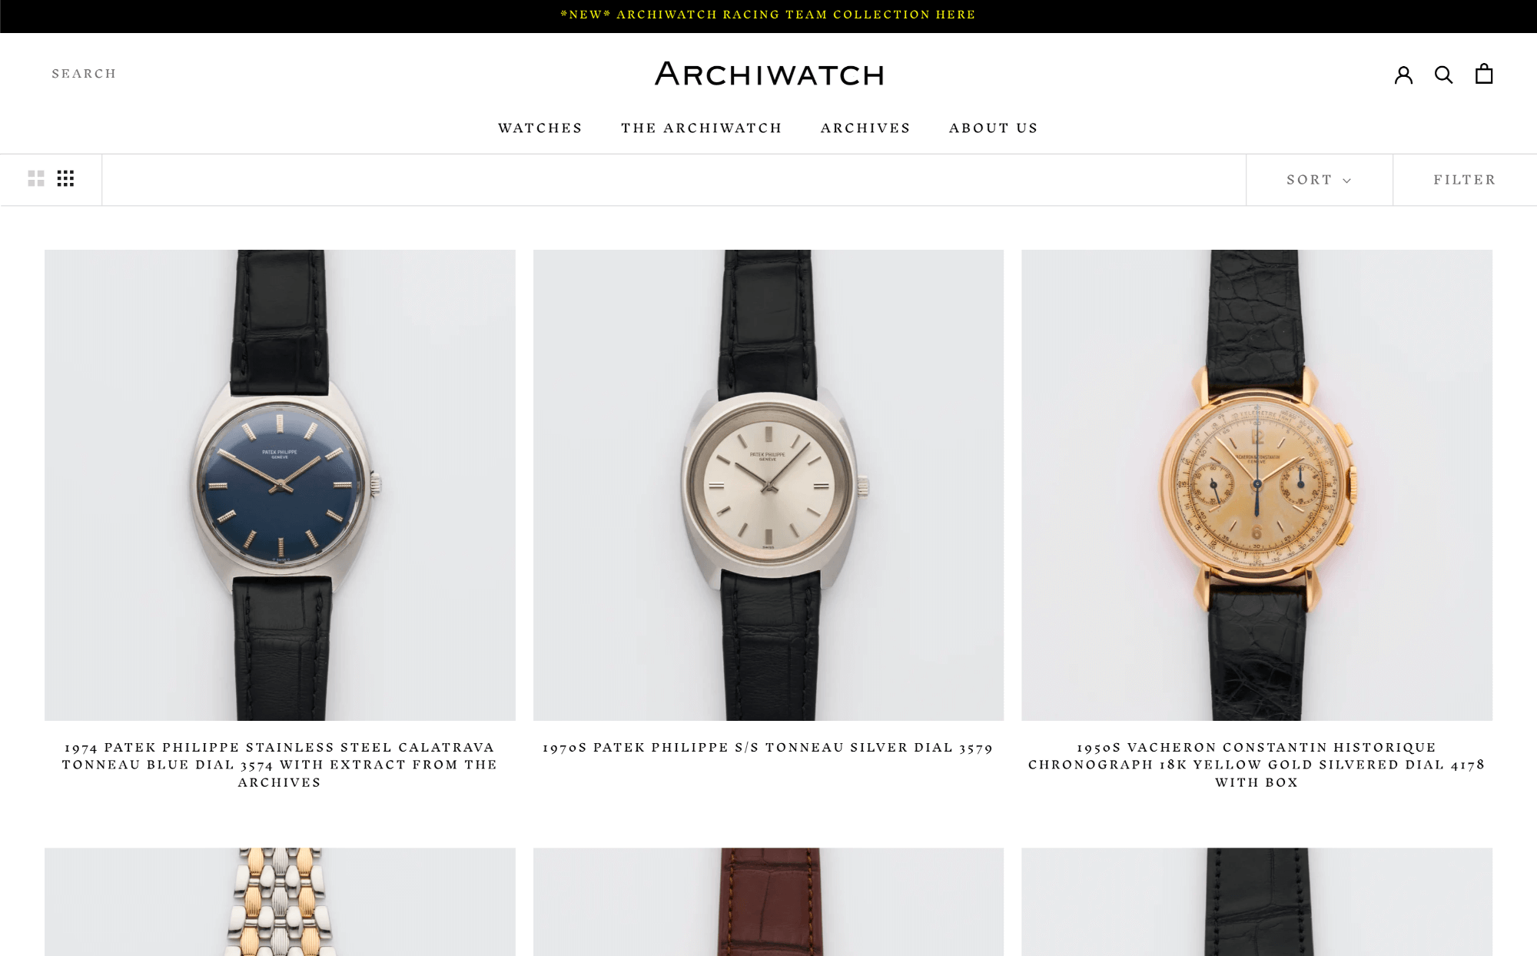Open the Watches menu
The width and height of the screenshot is (1537, 956).
click(540, 128)
